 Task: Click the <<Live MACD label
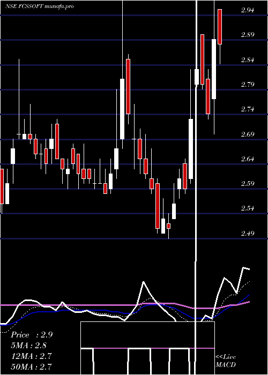(226, 361)
